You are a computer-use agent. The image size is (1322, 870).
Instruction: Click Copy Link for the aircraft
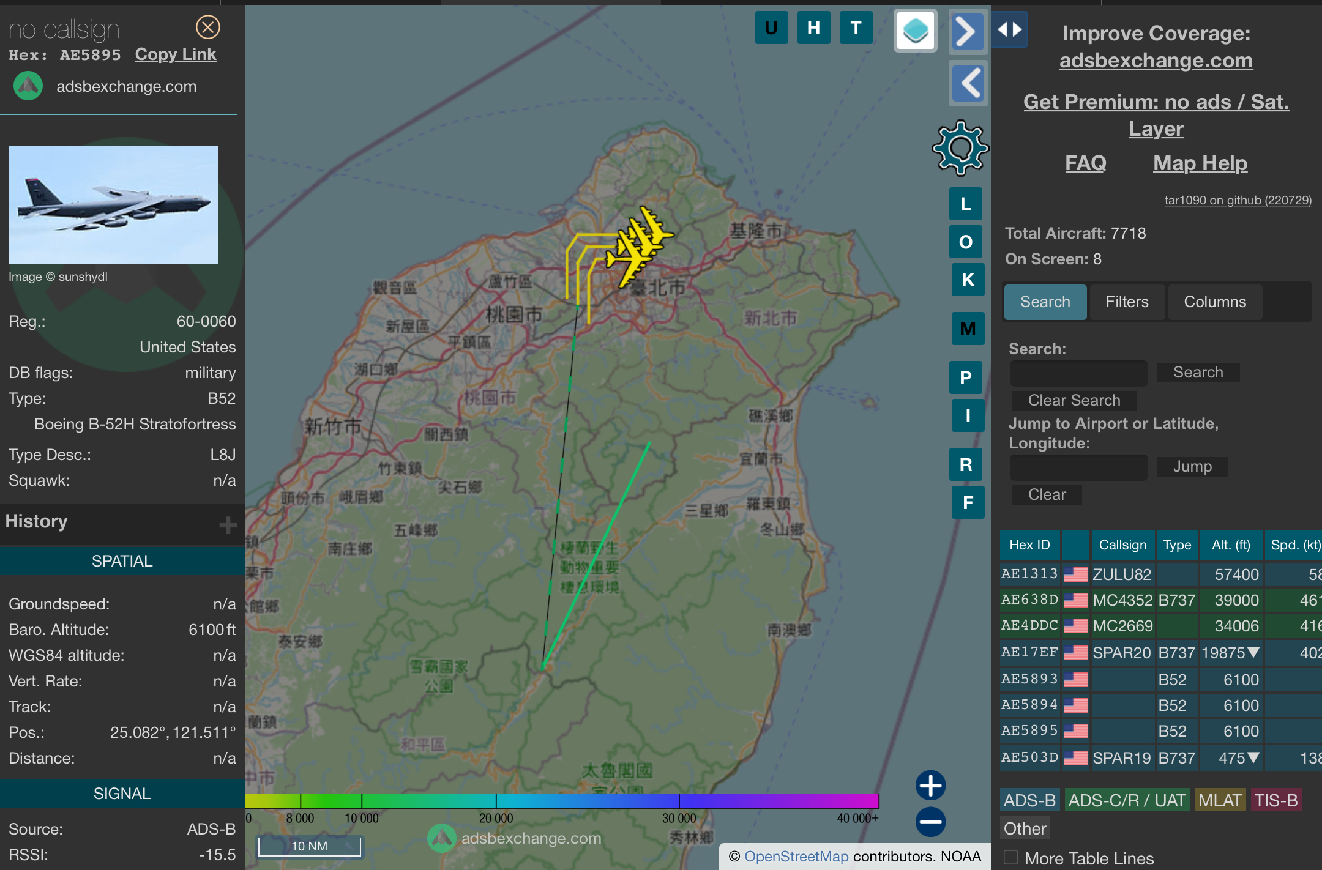pyautogui.click(x=176, y=54)
